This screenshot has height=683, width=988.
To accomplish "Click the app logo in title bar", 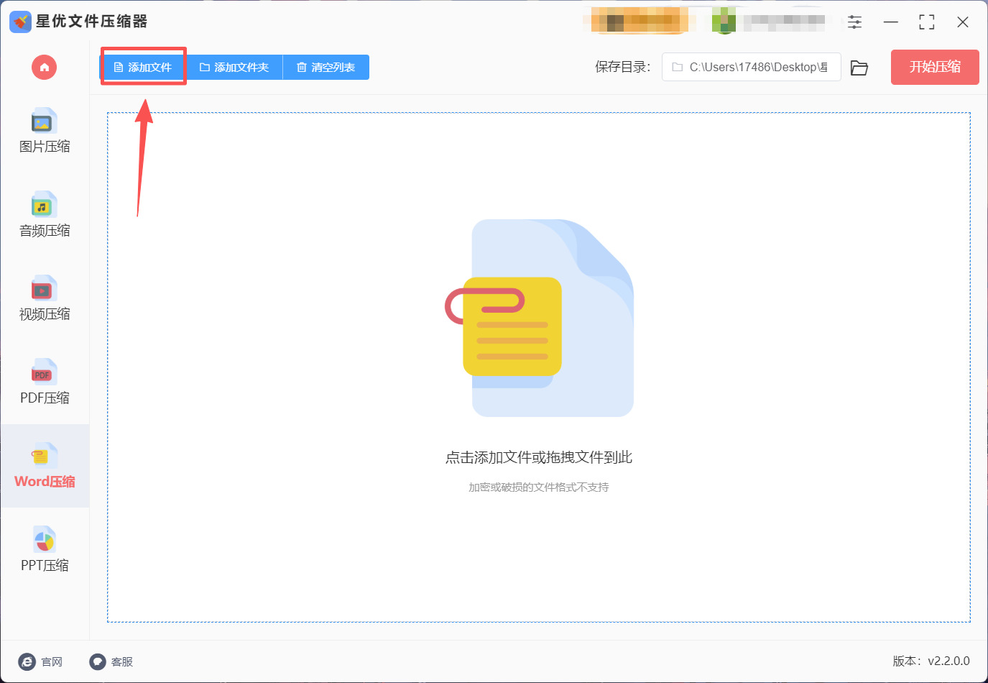I will pos(20,22).
